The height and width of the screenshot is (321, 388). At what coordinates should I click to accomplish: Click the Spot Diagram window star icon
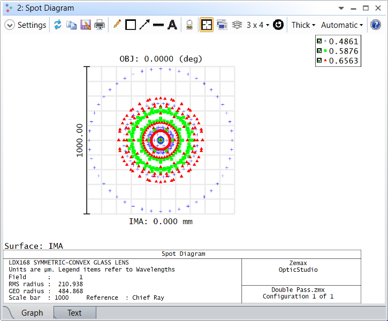(x=9, y=8)
